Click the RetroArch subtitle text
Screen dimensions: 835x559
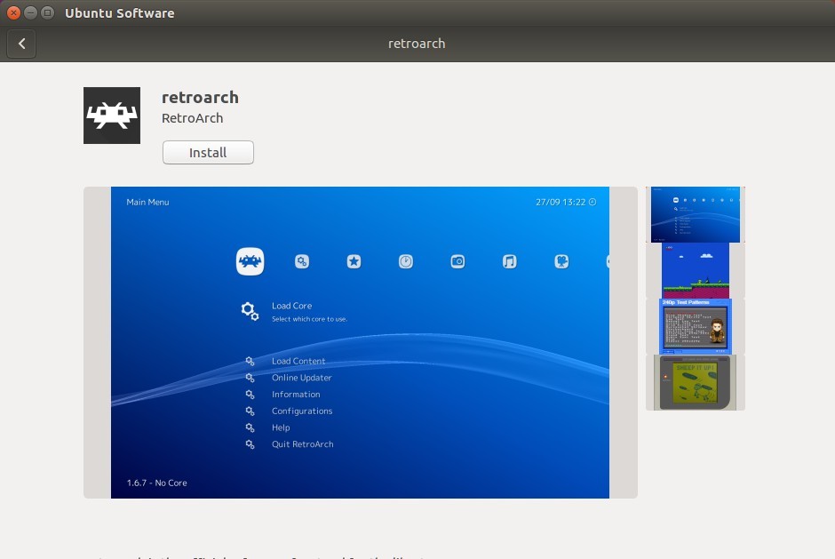coord(192,118)
